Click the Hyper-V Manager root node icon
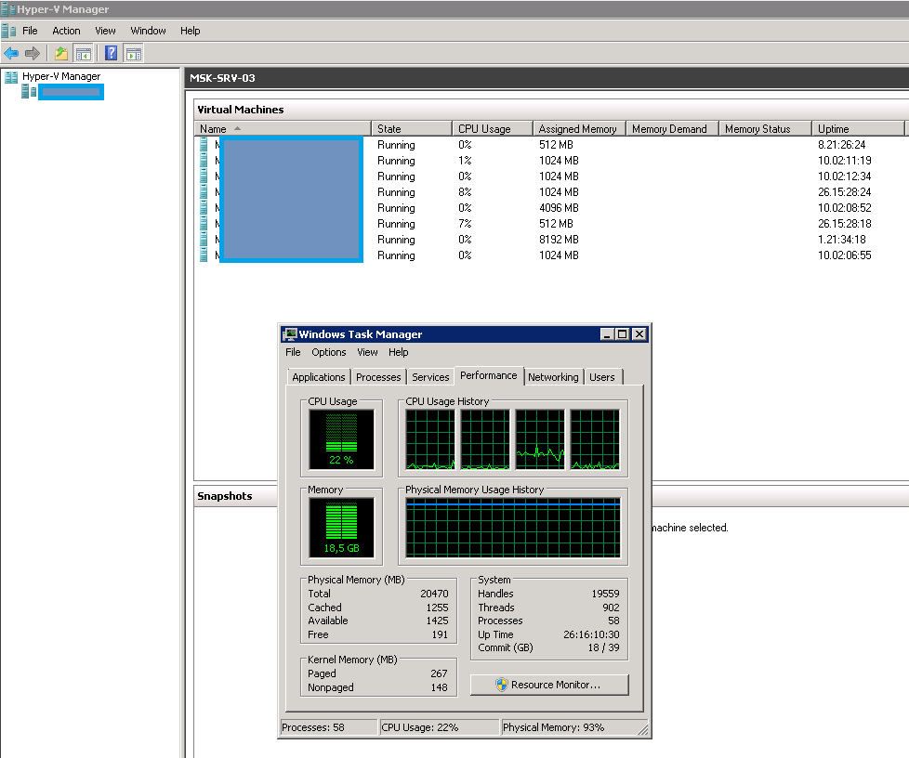The height and width of the screenshot is (758, 909). point(11,76)
